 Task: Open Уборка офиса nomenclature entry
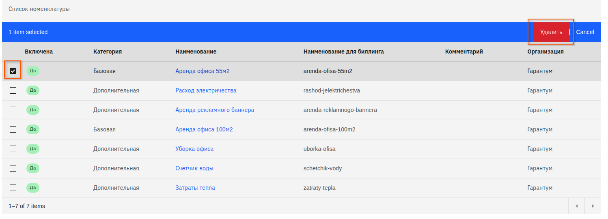tap(194, 149)
